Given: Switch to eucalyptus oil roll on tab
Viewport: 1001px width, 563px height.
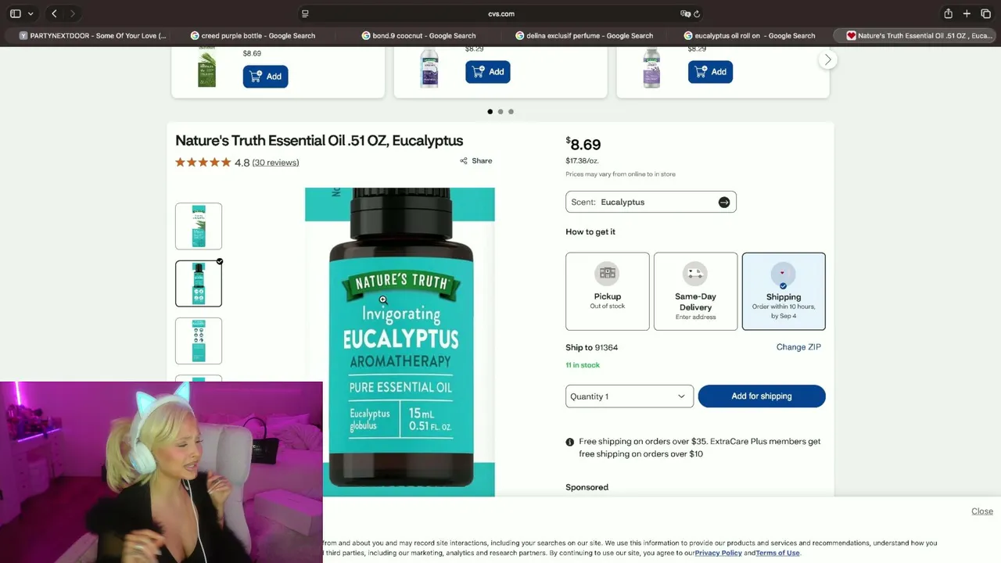Looking at the screenshot, I should (x=749, y=35).
